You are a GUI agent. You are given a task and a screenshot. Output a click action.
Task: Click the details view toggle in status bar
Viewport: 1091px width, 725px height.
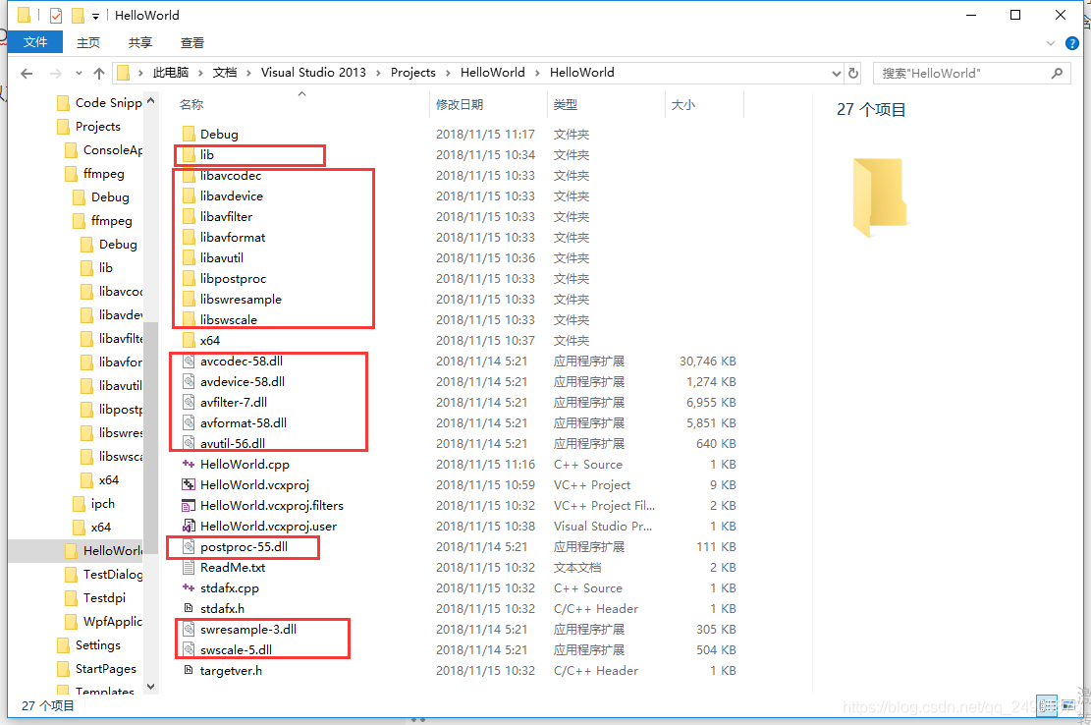point(1046,705)
